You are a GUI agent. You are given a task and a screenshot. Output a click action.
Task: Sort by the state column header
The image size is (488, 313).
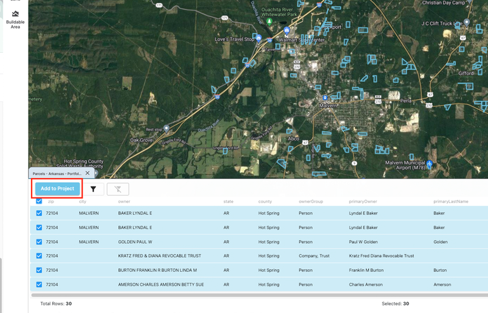(x=228, y=201)
